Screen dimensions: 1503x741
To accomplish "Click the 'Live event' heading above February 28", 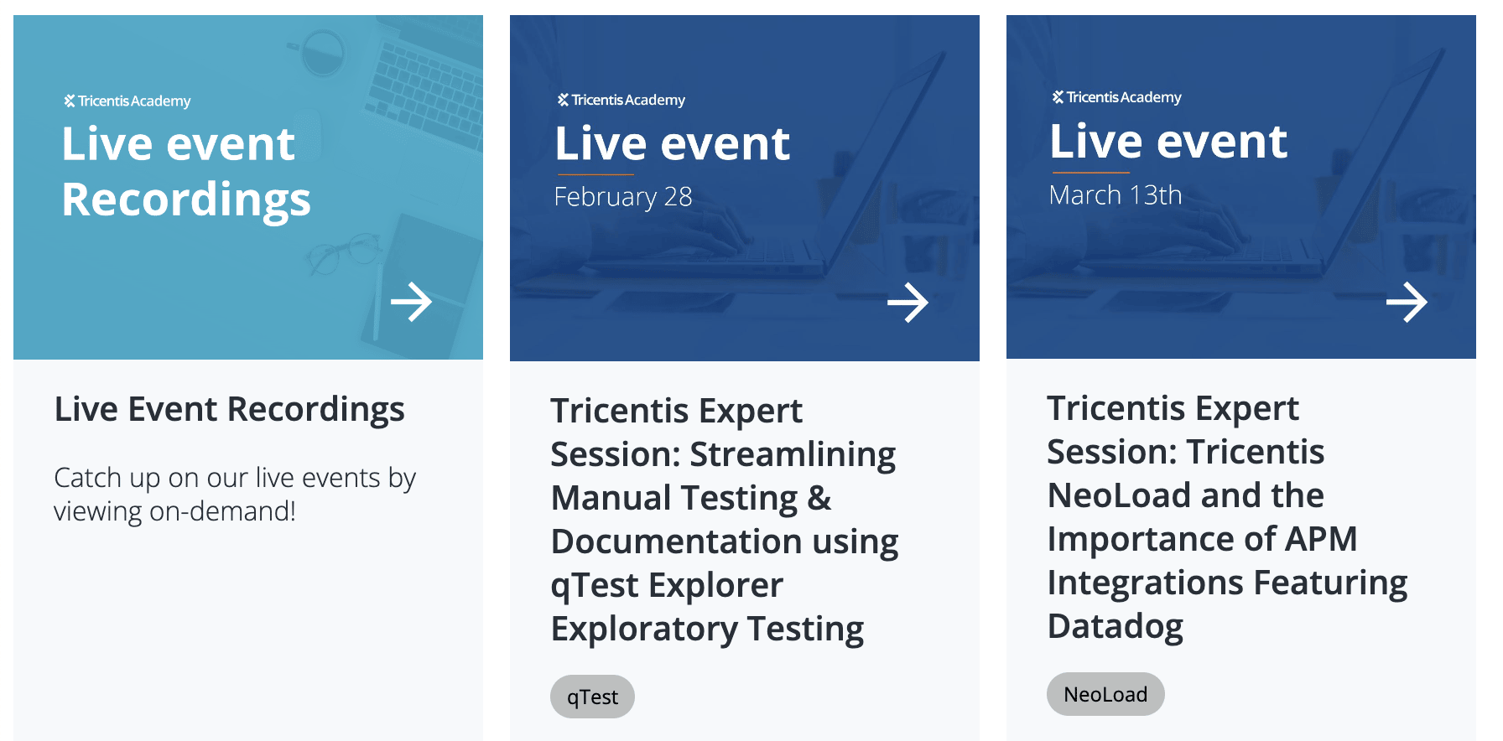I will click(672, 143).
